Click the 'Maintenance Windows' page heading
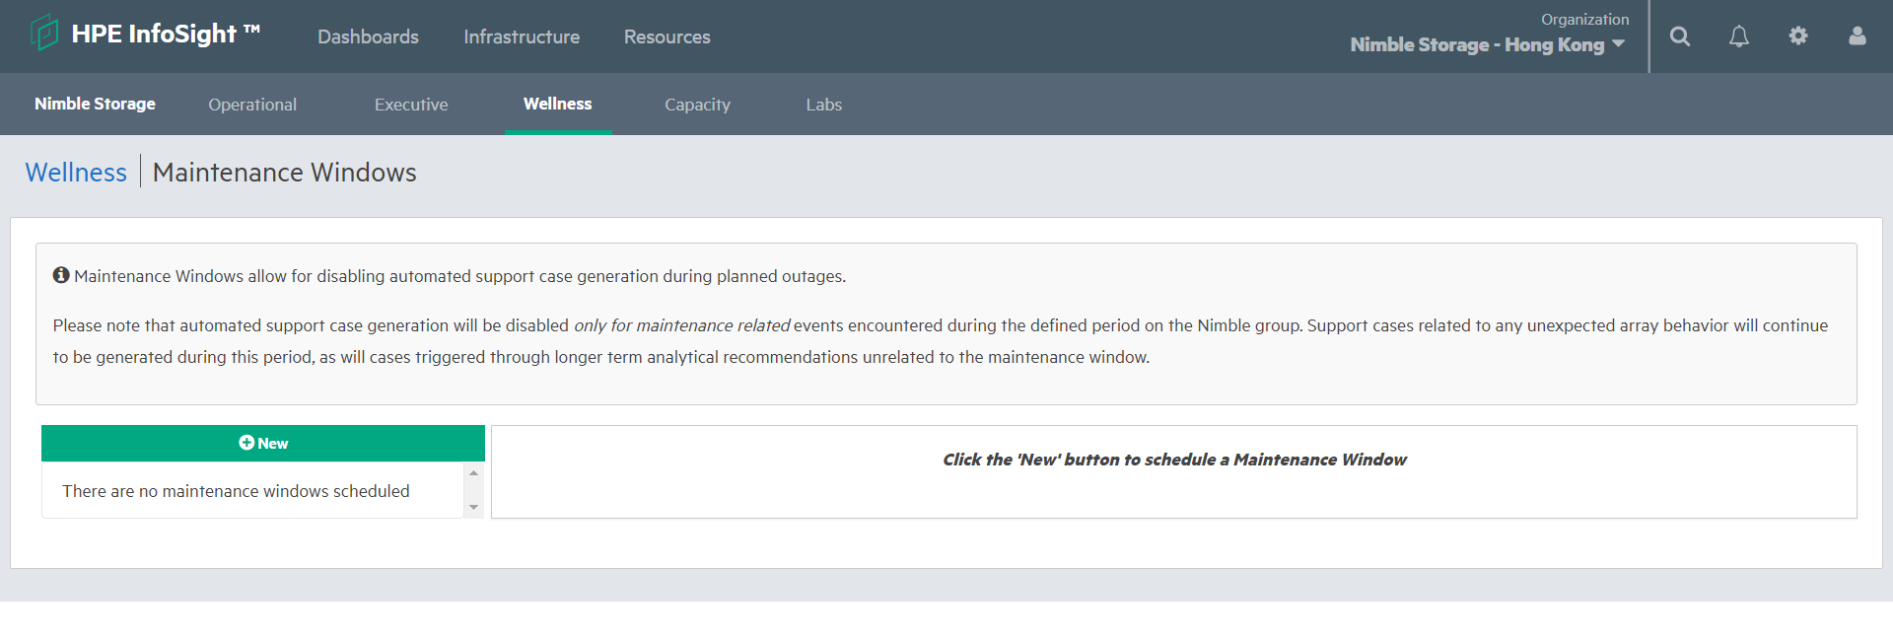Viewport: 1893px width, 639px height. [285, 173]
